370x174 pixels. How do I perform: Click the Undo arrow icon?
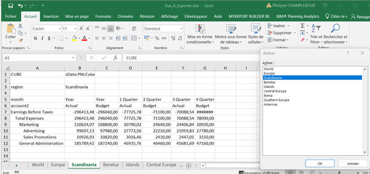tap(21, 6)
